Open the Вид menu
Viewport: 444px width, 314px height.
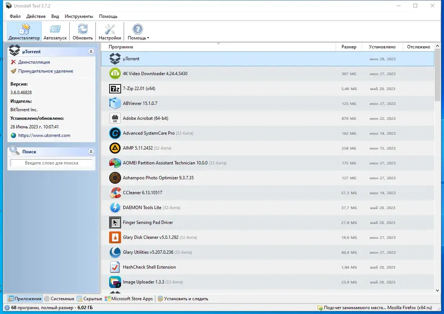[55, 16]
